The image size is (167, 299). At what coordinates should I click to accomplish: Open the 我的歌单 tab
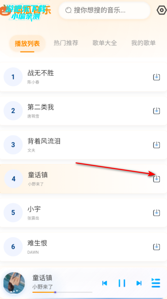143,43
